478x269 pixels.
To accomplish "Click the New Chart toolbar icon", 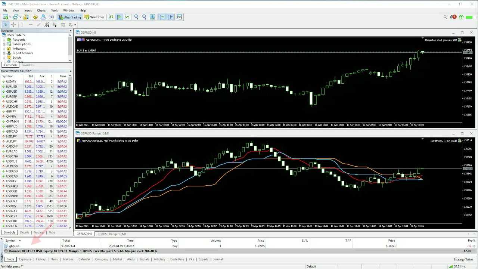I will (5, 17).
